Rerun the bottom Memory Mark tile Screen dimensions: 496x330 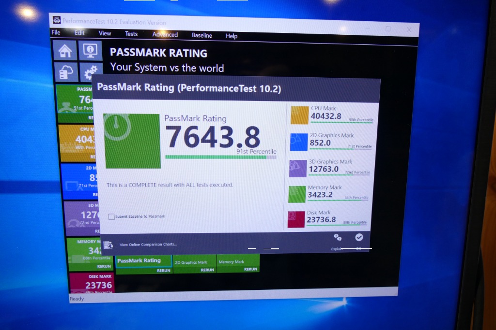(x=250, y=270)
